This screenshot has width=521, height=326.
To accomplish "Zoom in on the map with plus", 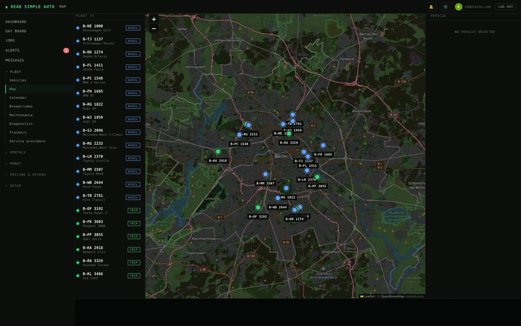I will click(x=154, y=19).
